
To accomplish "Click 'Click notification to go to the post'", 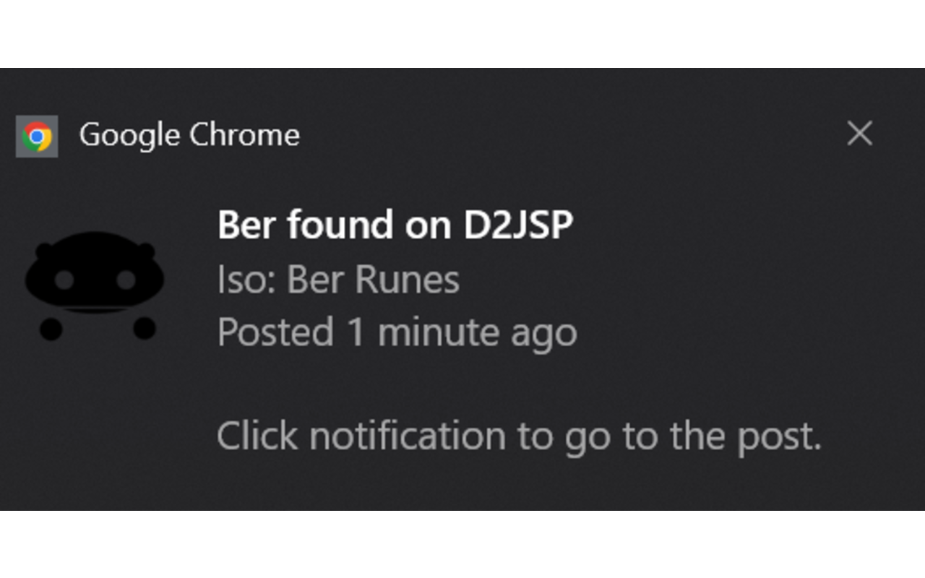I will tap(519, 435).
